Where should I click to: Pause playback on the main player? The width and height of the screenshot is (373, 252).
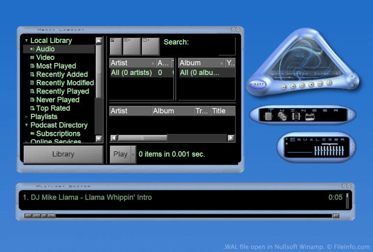click(302, 85)
